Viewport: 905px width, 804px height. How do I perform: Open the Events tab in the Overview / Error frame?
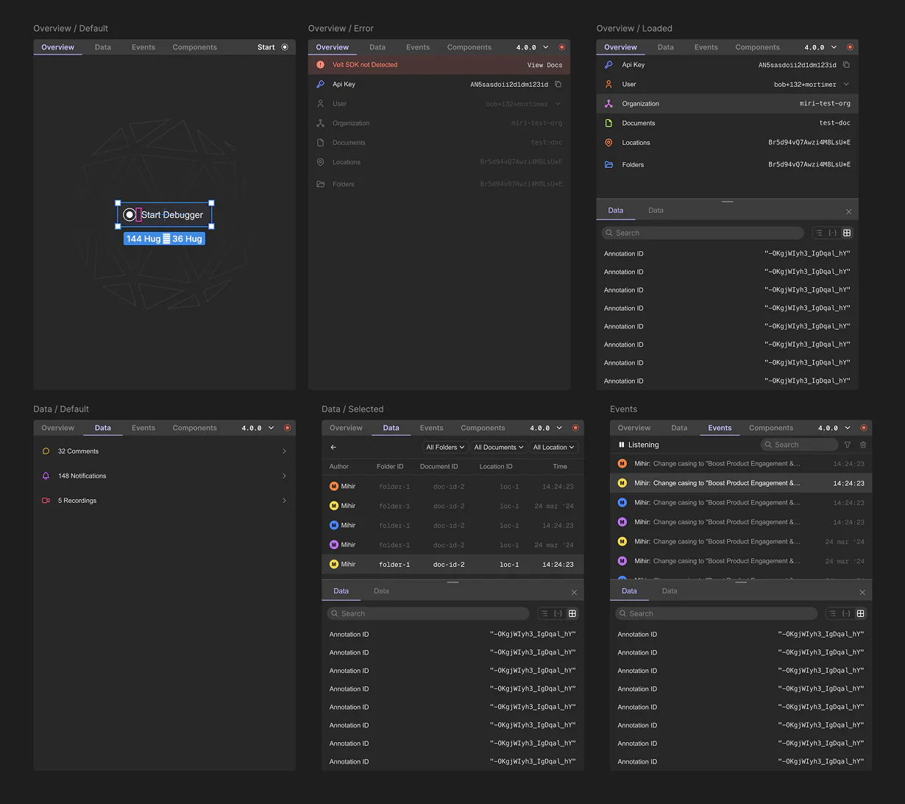pos(418,47)
